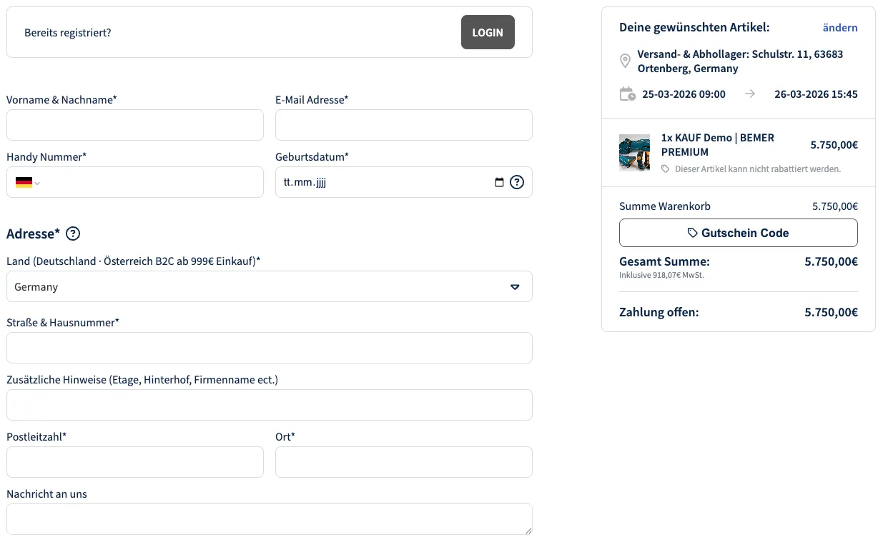Expand the country list via the chevron arrow

click(515, 286)
